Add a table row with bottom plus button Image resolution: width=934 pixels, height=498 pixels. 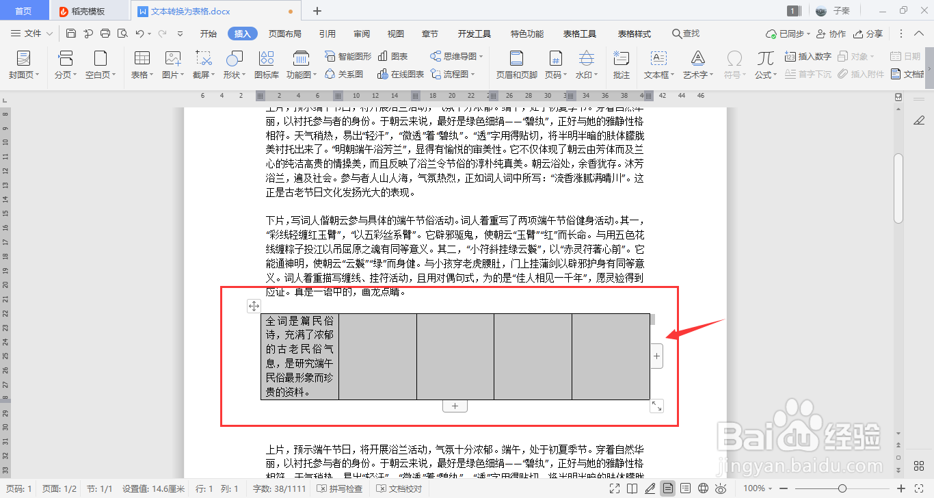click(455, 406)
